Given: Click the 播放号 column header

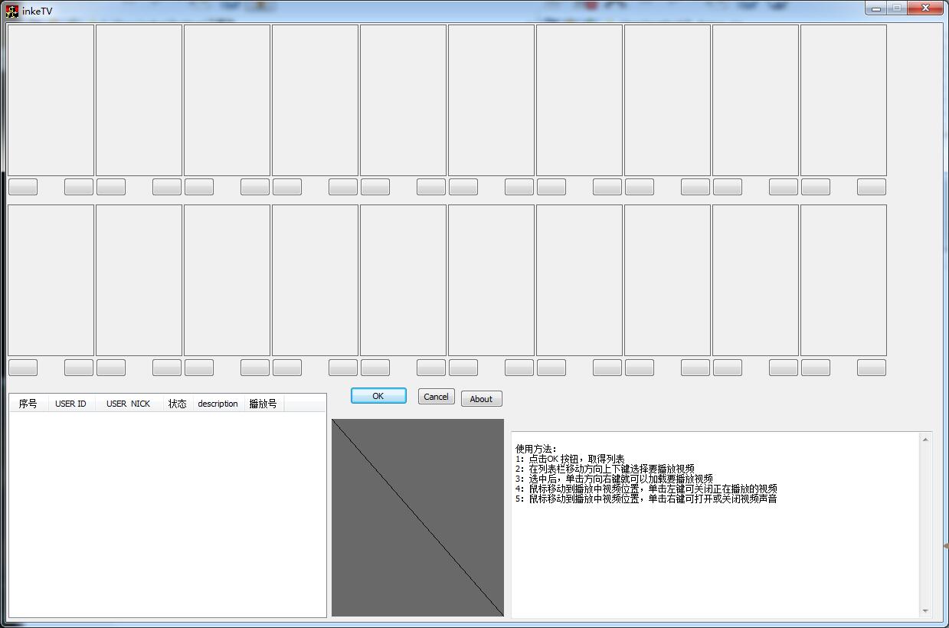Looking at the screenshot, I should pos(263,404).
